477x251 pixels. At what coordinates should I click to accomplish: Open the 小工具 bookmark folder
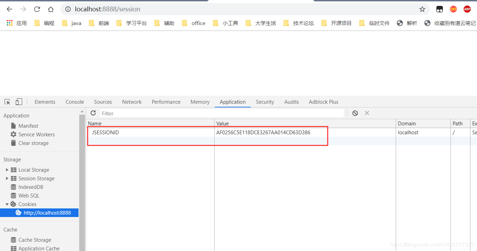tap(225, 23)
